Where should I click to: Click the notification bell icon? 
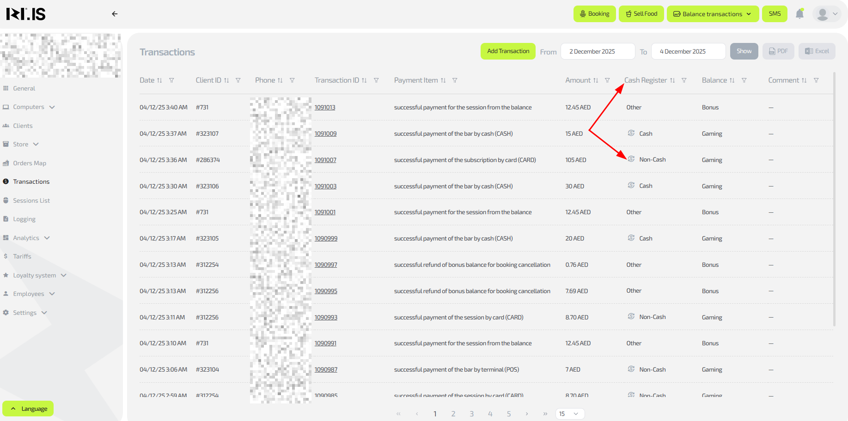799,14
